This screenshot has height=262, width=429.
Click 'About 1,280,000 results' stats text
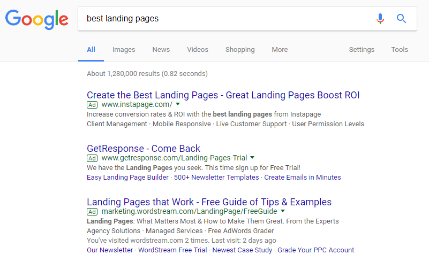coord(147,73)
